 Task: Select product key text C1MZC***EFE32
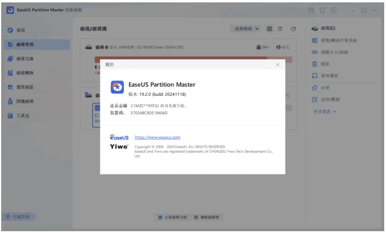pos(145,105)
